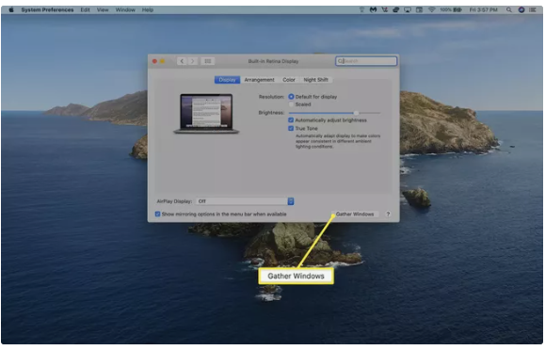
Task: Open Notification Center icon
Action: (533, 9)
